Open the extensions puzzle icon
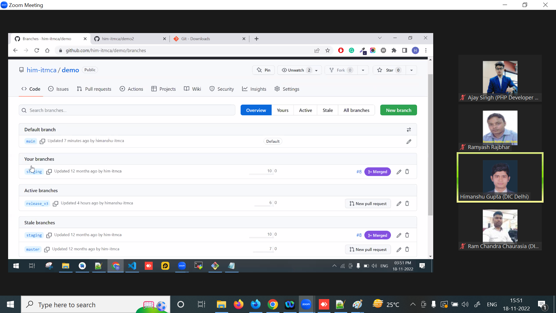 [x=394, y=50]
